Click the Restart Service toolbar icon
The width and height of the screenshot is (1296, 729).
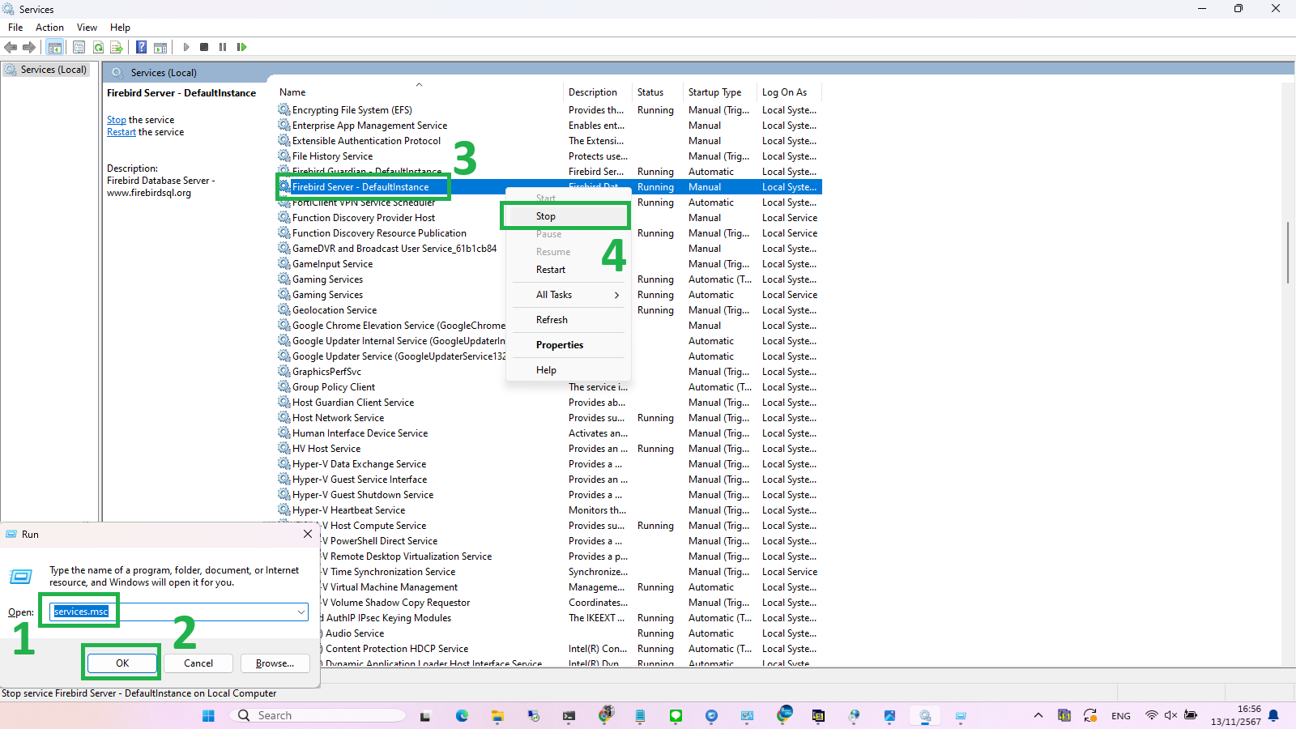(x=241, y=47)
